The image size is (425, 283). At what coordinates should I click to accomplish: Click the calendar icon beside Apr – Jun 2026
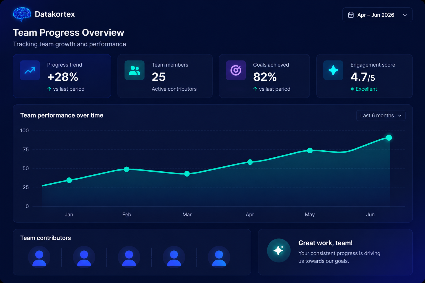[351, 15]
